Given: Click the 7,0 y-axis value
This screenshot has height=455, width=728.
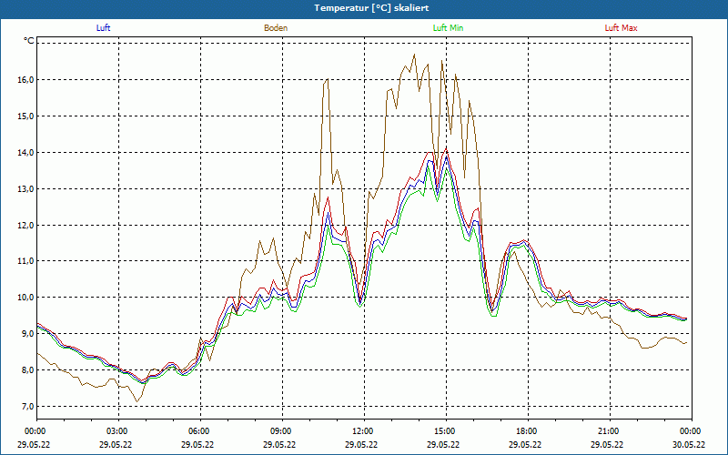Looking at the screenshot, I should (27, 406).
